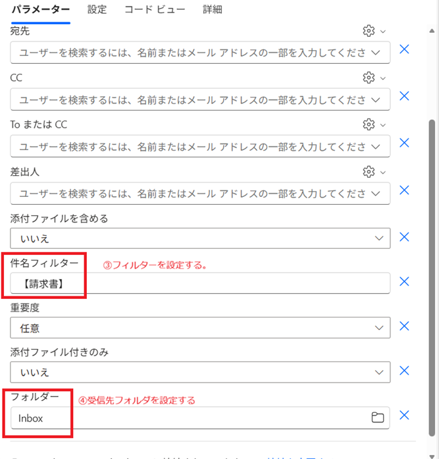Expand the 添付ファイル付きのみ dropdown
439x459 pixels.
[378, 372]
